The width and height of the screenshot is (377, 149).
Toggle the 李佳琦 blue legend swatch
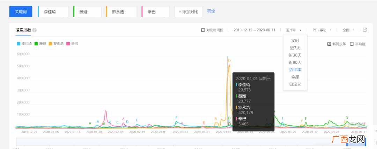pyautogui.click(x=19, y=44)
